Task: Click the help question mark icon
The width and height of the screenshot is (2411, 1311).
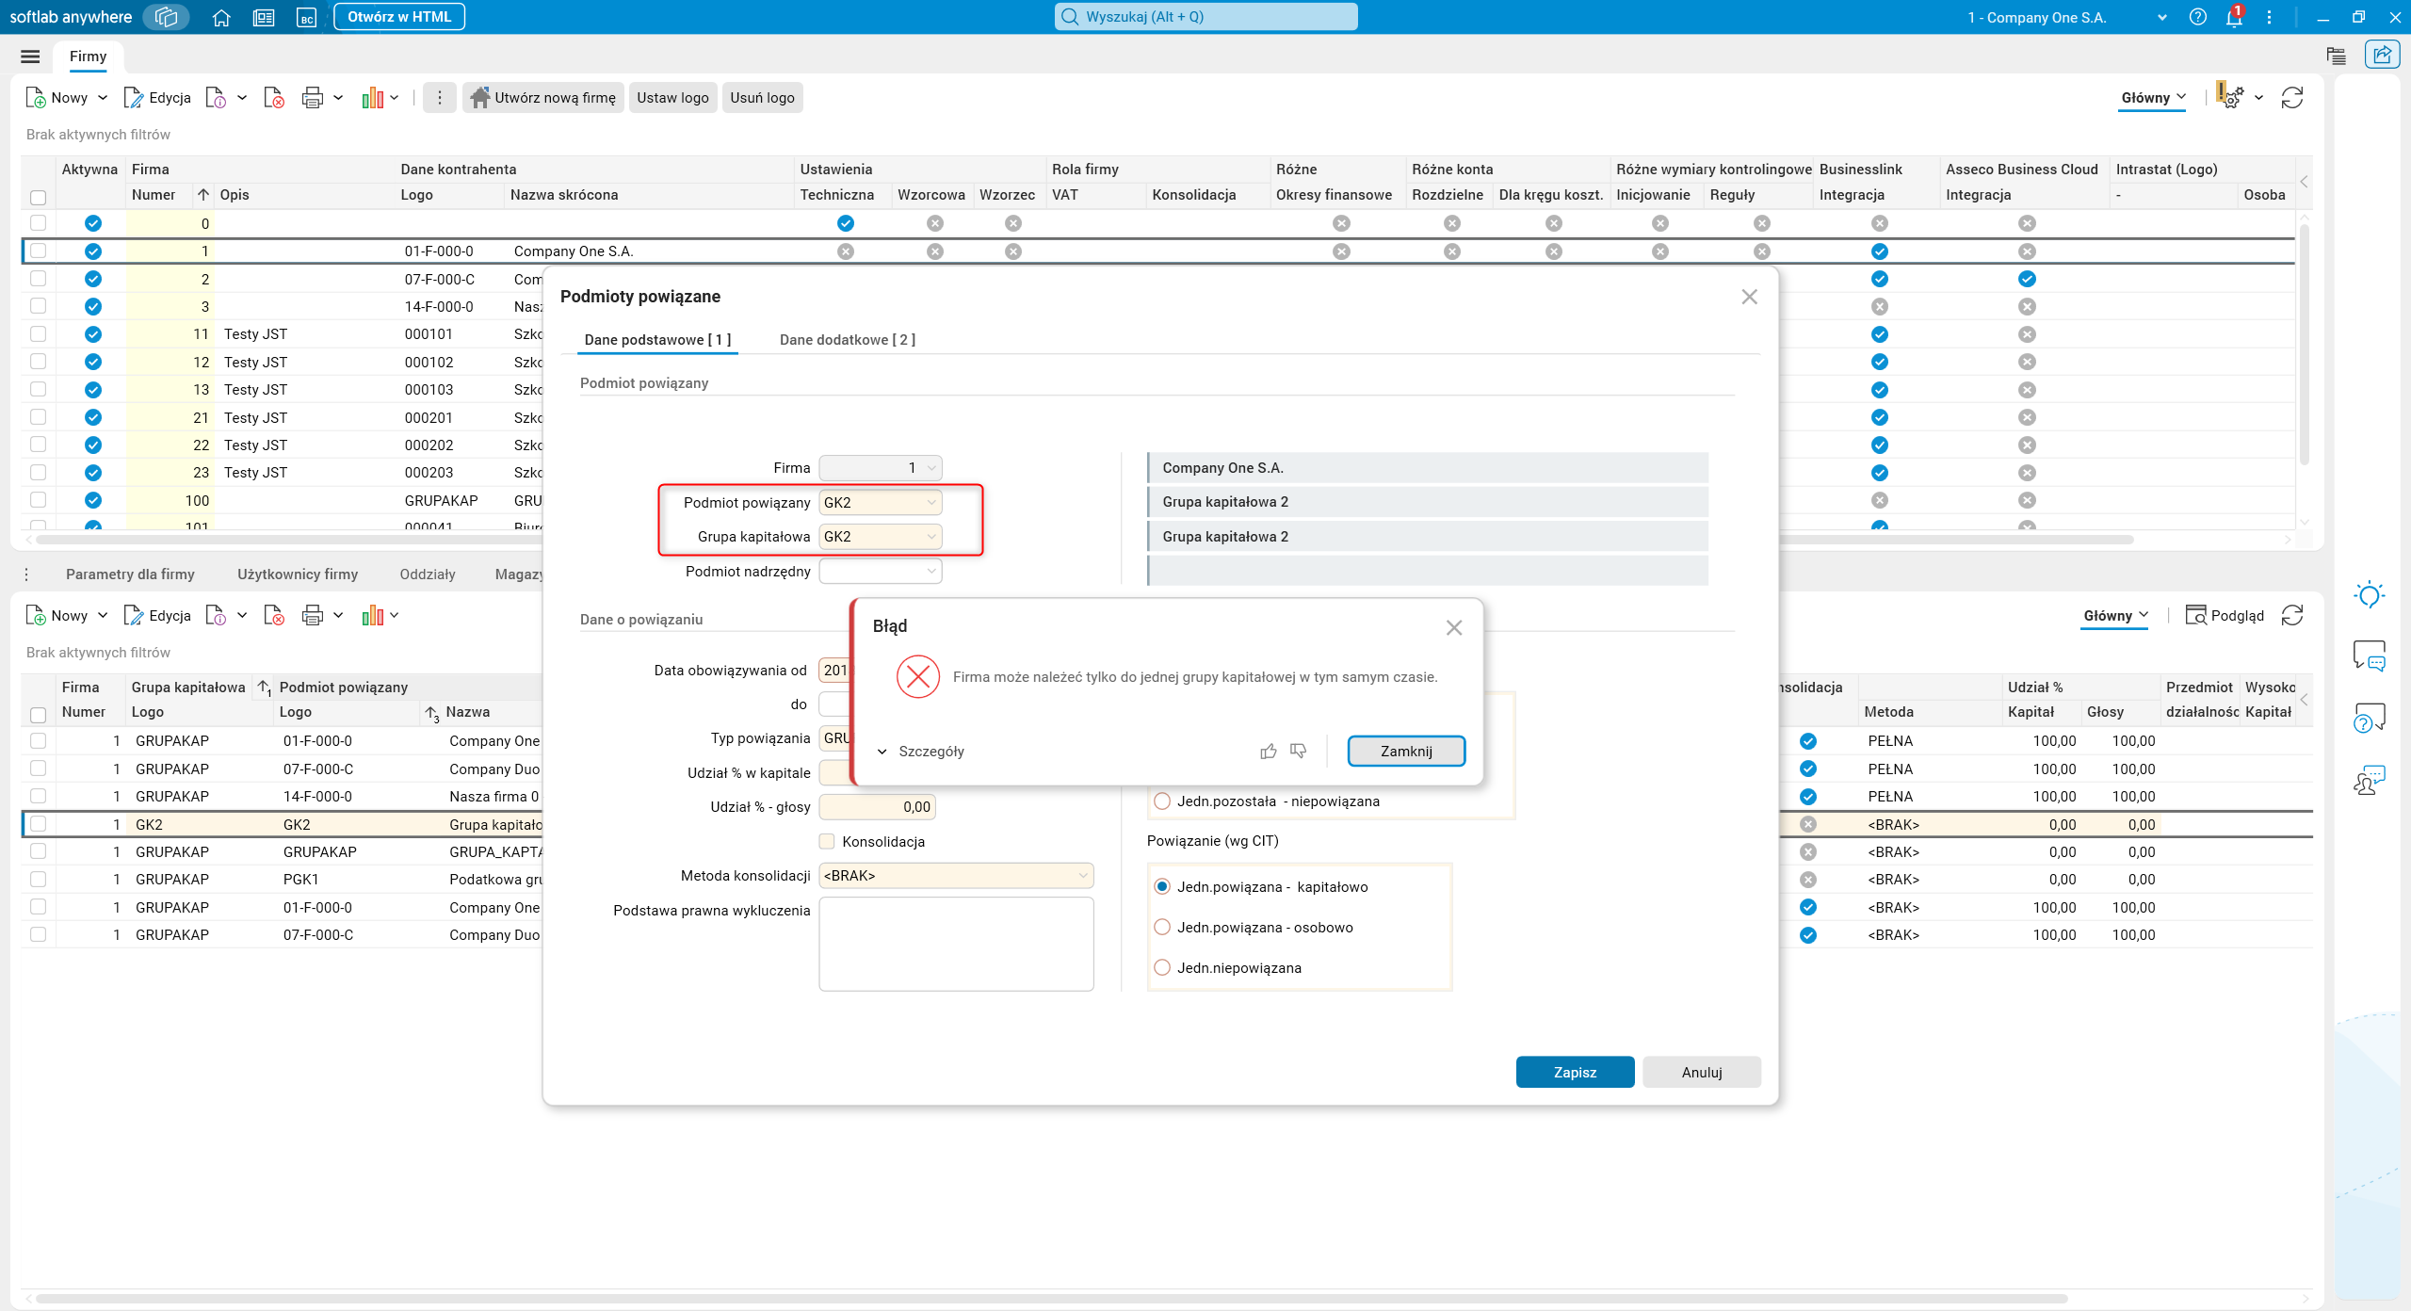Action: (2197, 17)
